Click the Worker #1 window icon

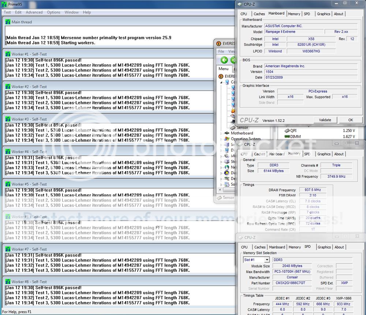pyautogui.click(x=8, y=54)
